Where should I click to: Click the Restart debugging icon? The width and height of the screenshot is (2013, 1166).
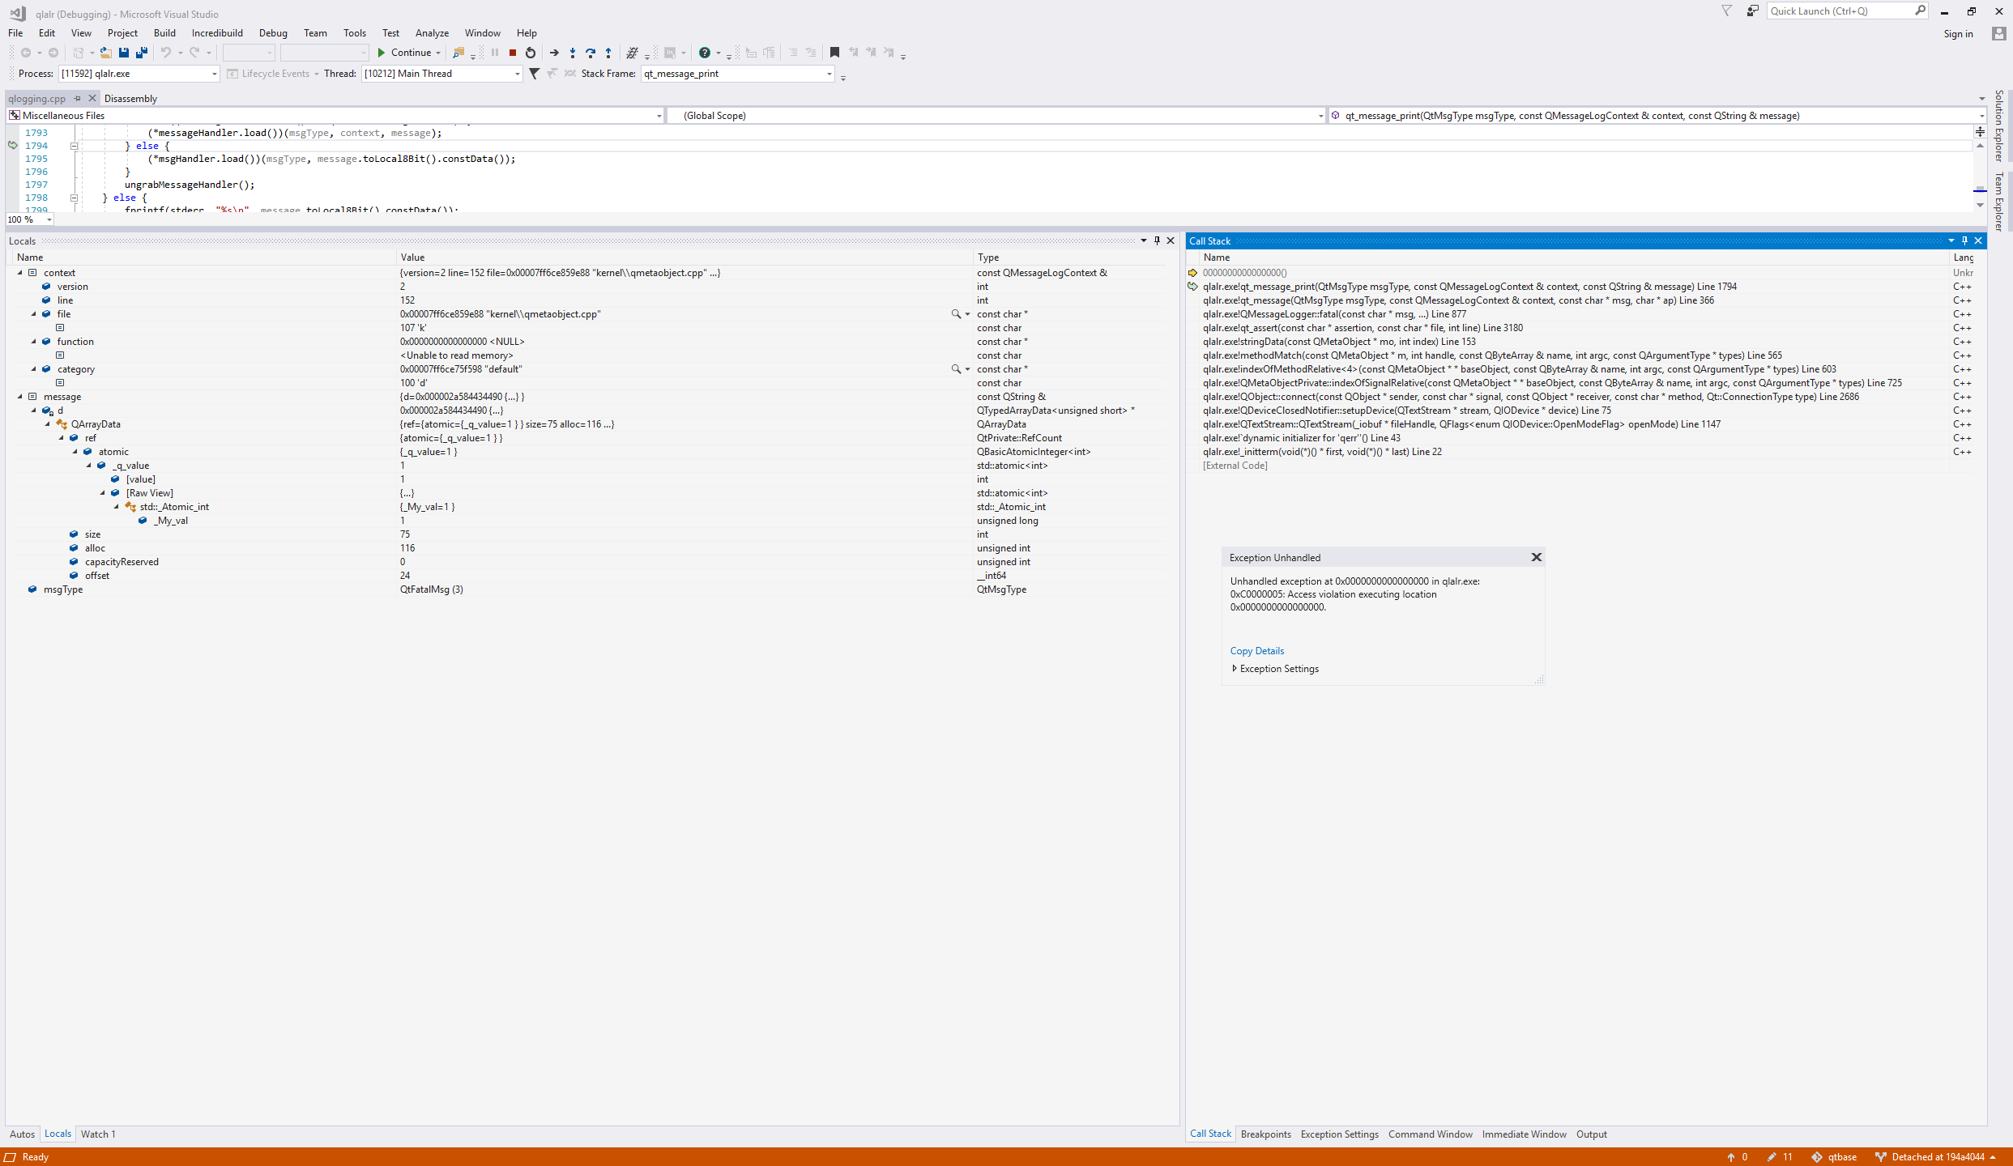click(531, 53)
